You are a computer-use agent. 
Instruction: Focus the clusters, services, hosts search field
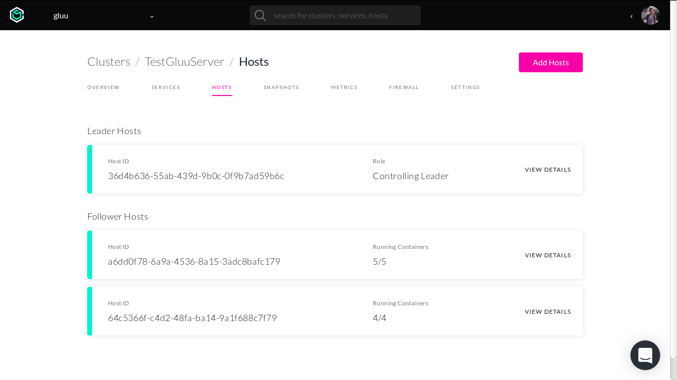[342, 16]
